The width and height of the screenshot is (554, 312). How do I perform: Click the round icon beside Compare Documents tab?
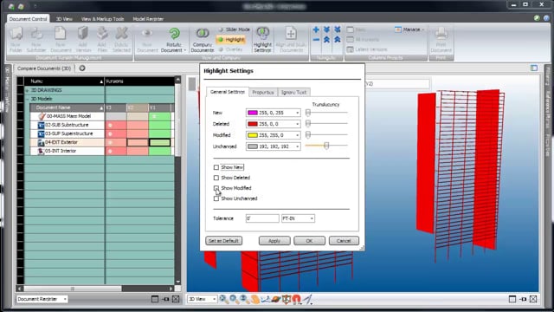coord(82,68)
